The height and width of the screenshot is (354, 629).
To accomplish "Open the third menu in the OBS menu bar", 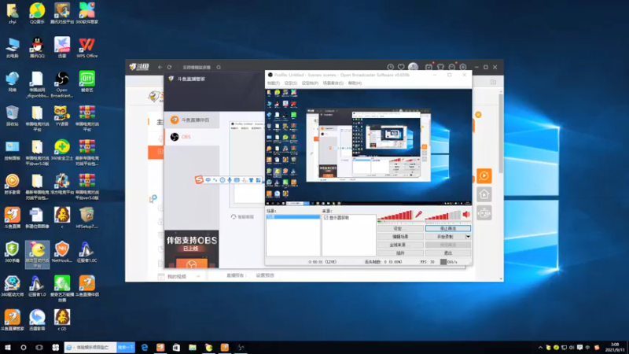I will click(x=309, y=83).
